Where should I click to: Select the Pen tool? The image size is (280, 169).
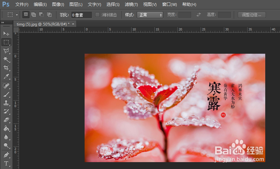[x=6, y=155]
